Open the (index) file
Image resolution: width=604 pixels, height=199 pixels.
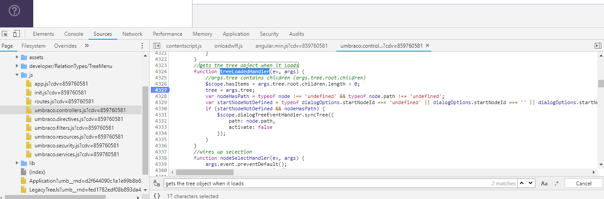coord(37,172)
